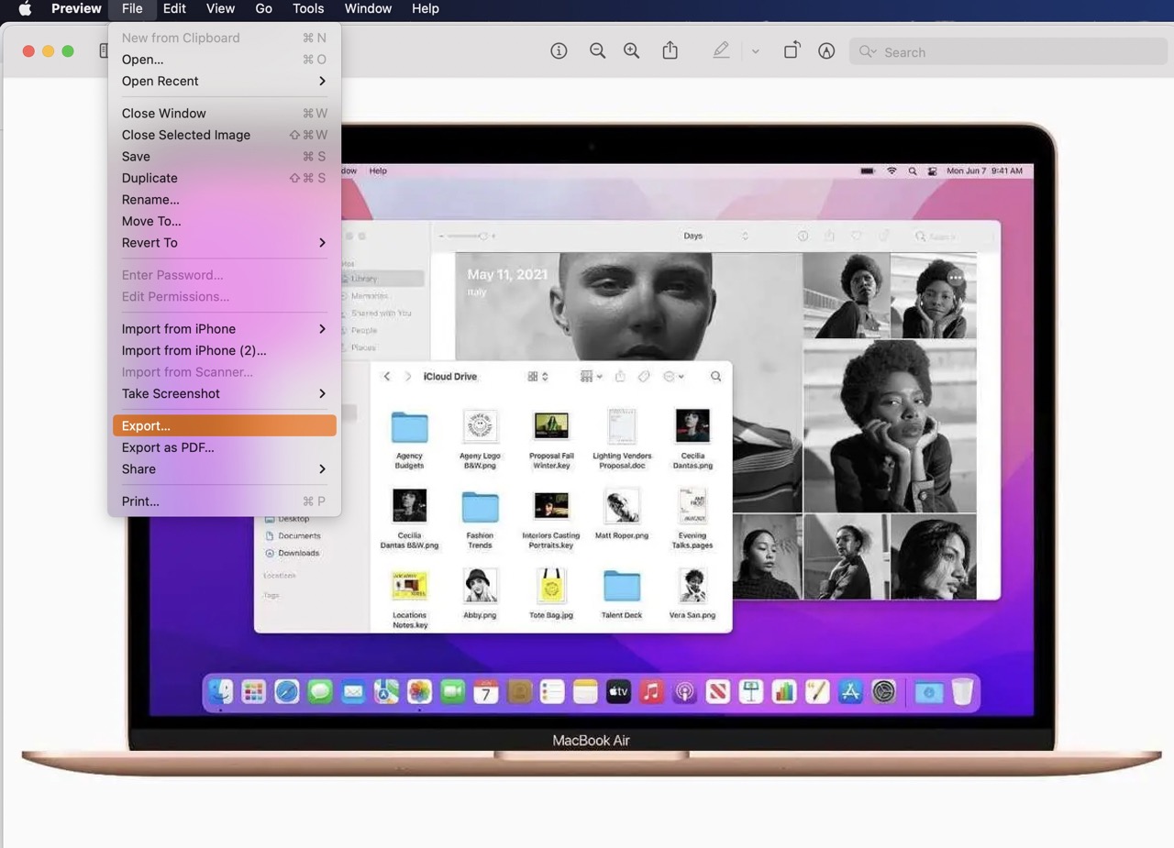Open the highlight color dropdown beside the pencil
Screen dimensions: 1174x848
tap(755, 51)
